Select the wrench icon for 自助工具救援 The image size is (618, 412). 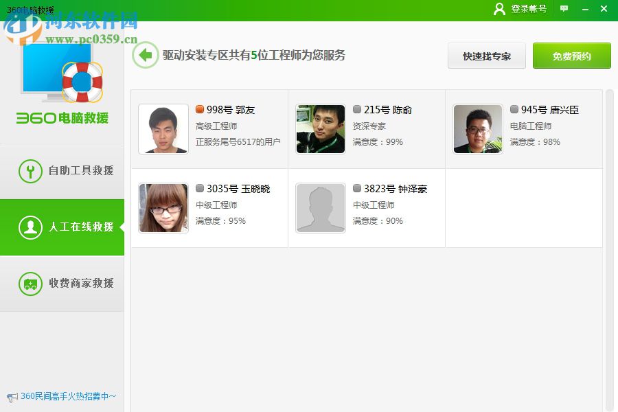click(x=30, y=171)
